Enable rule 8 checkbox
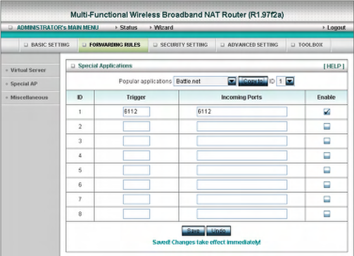 pyautogui.click(x=327, y=214)
